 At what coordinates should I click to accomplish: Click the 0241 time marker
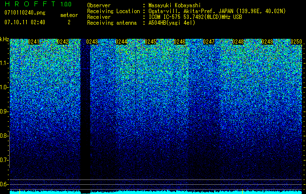(34, 42)
